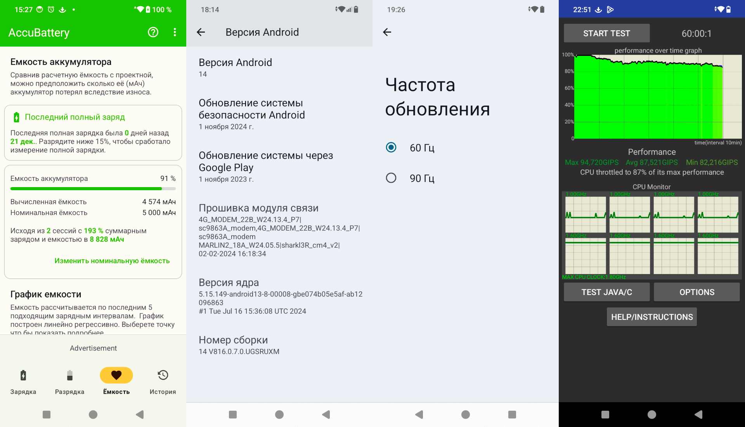
Task: Click alarm clock icon in AccuBattery status bar
Action: click(x=51, y=9)
